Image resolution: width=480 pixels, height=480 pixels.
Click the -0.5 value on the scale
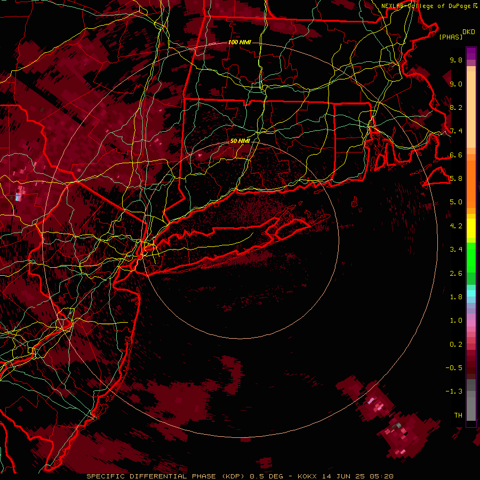click(454, 368)
